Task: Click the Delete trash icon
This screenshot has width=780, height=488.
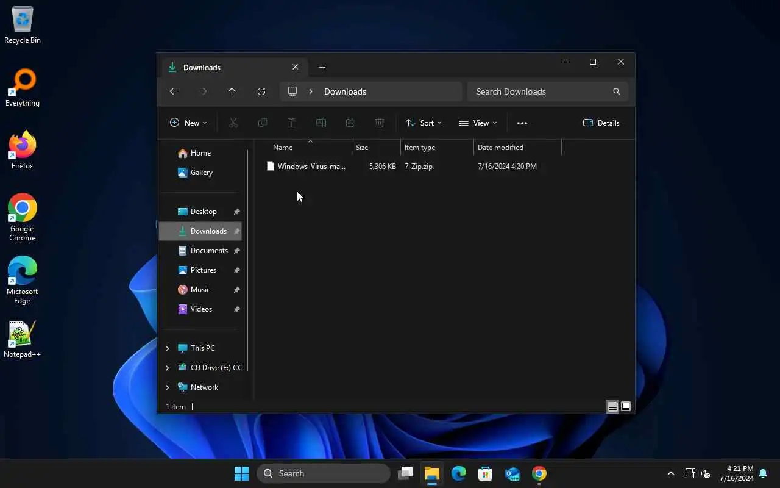Action: 380,123
